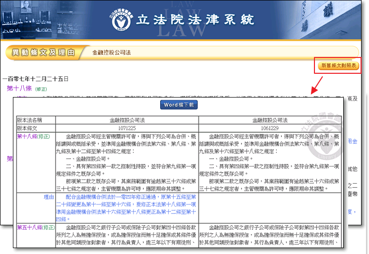Select the 異動條文及理由 section tab

43,52
